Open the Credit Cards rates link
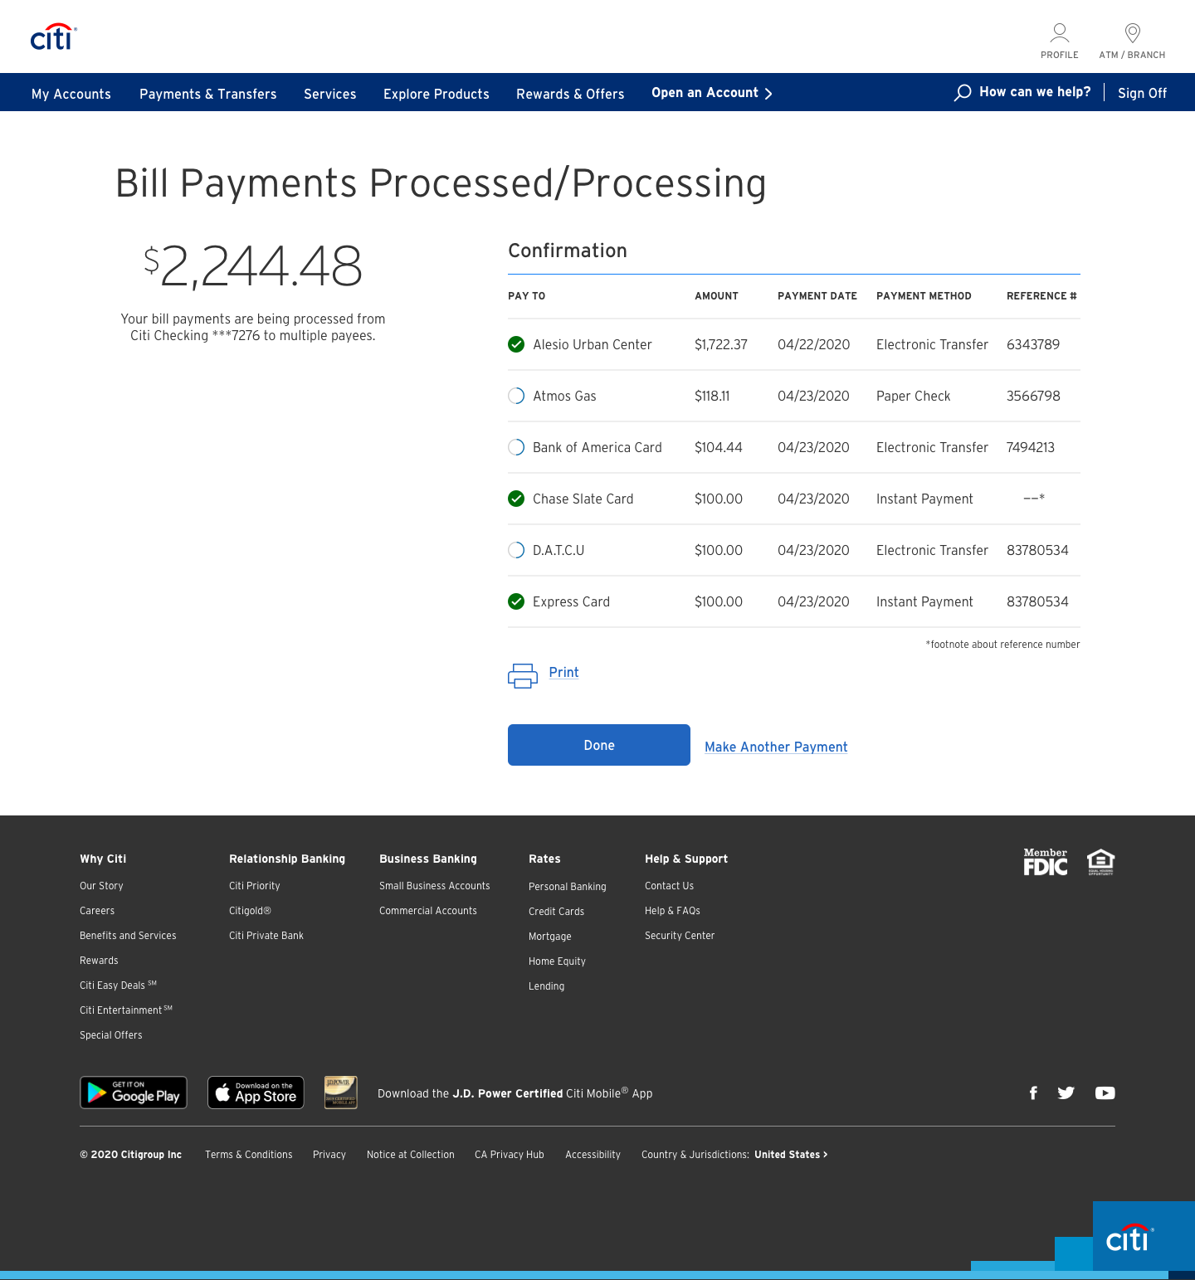Image resolution: width=1195 pixels, height=1280 pixels. pos(556,911)
